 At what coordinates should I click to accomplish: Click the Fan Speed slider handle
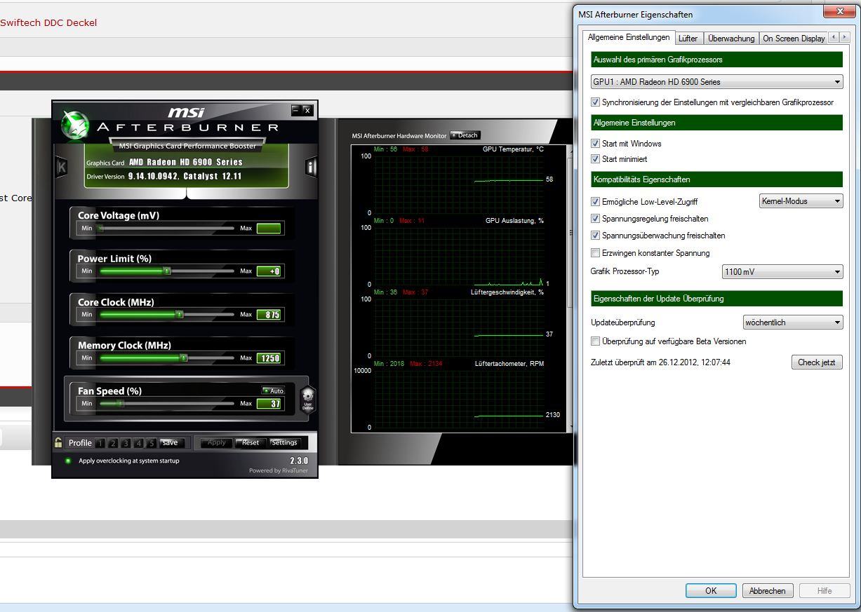(x=121, y=404)
